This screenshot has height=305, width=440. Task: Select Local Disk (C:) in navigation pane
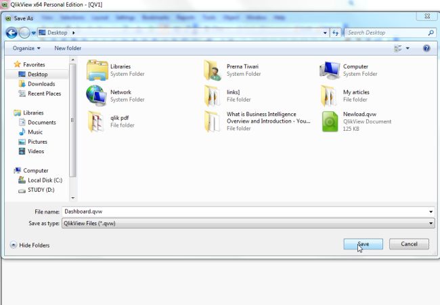click(40, 180)
